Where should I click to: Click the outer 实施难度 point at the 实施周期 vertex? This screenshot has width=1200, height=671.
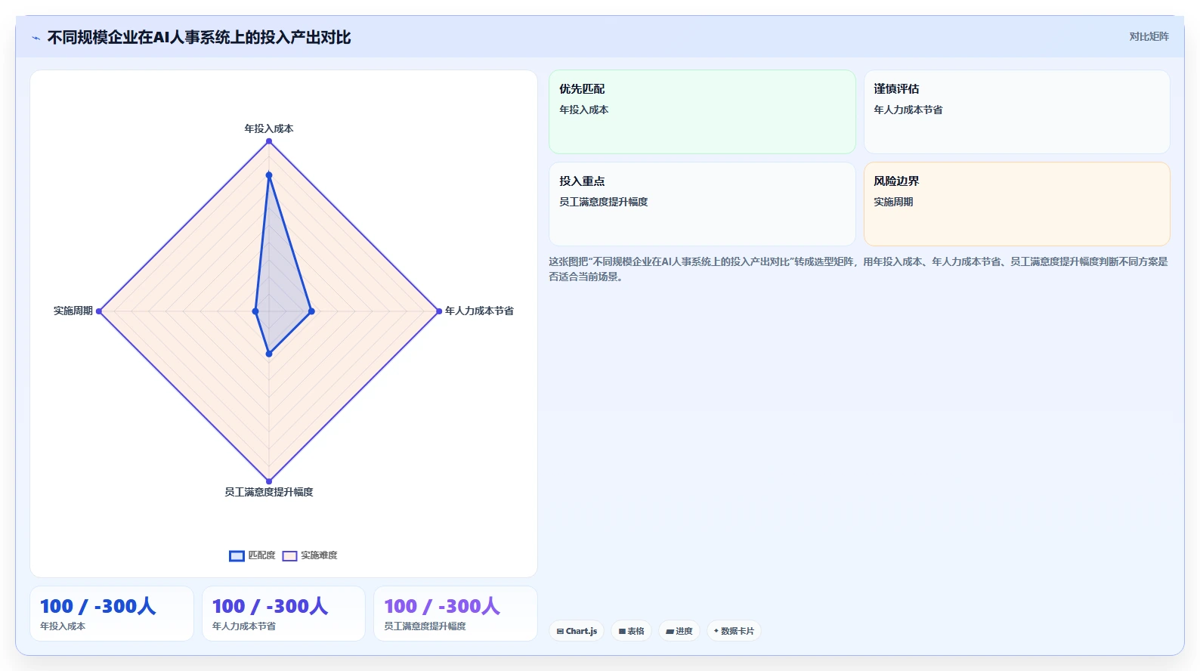(x=99, y=311)
